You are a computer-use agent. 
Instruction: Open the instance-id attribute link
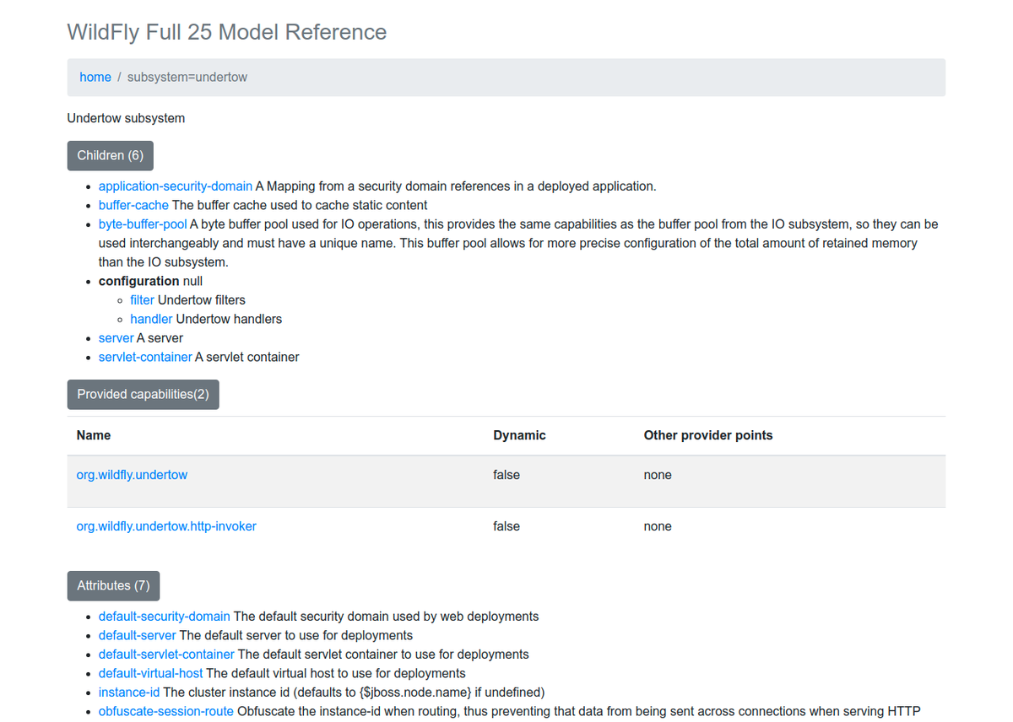tap(128, 692)
